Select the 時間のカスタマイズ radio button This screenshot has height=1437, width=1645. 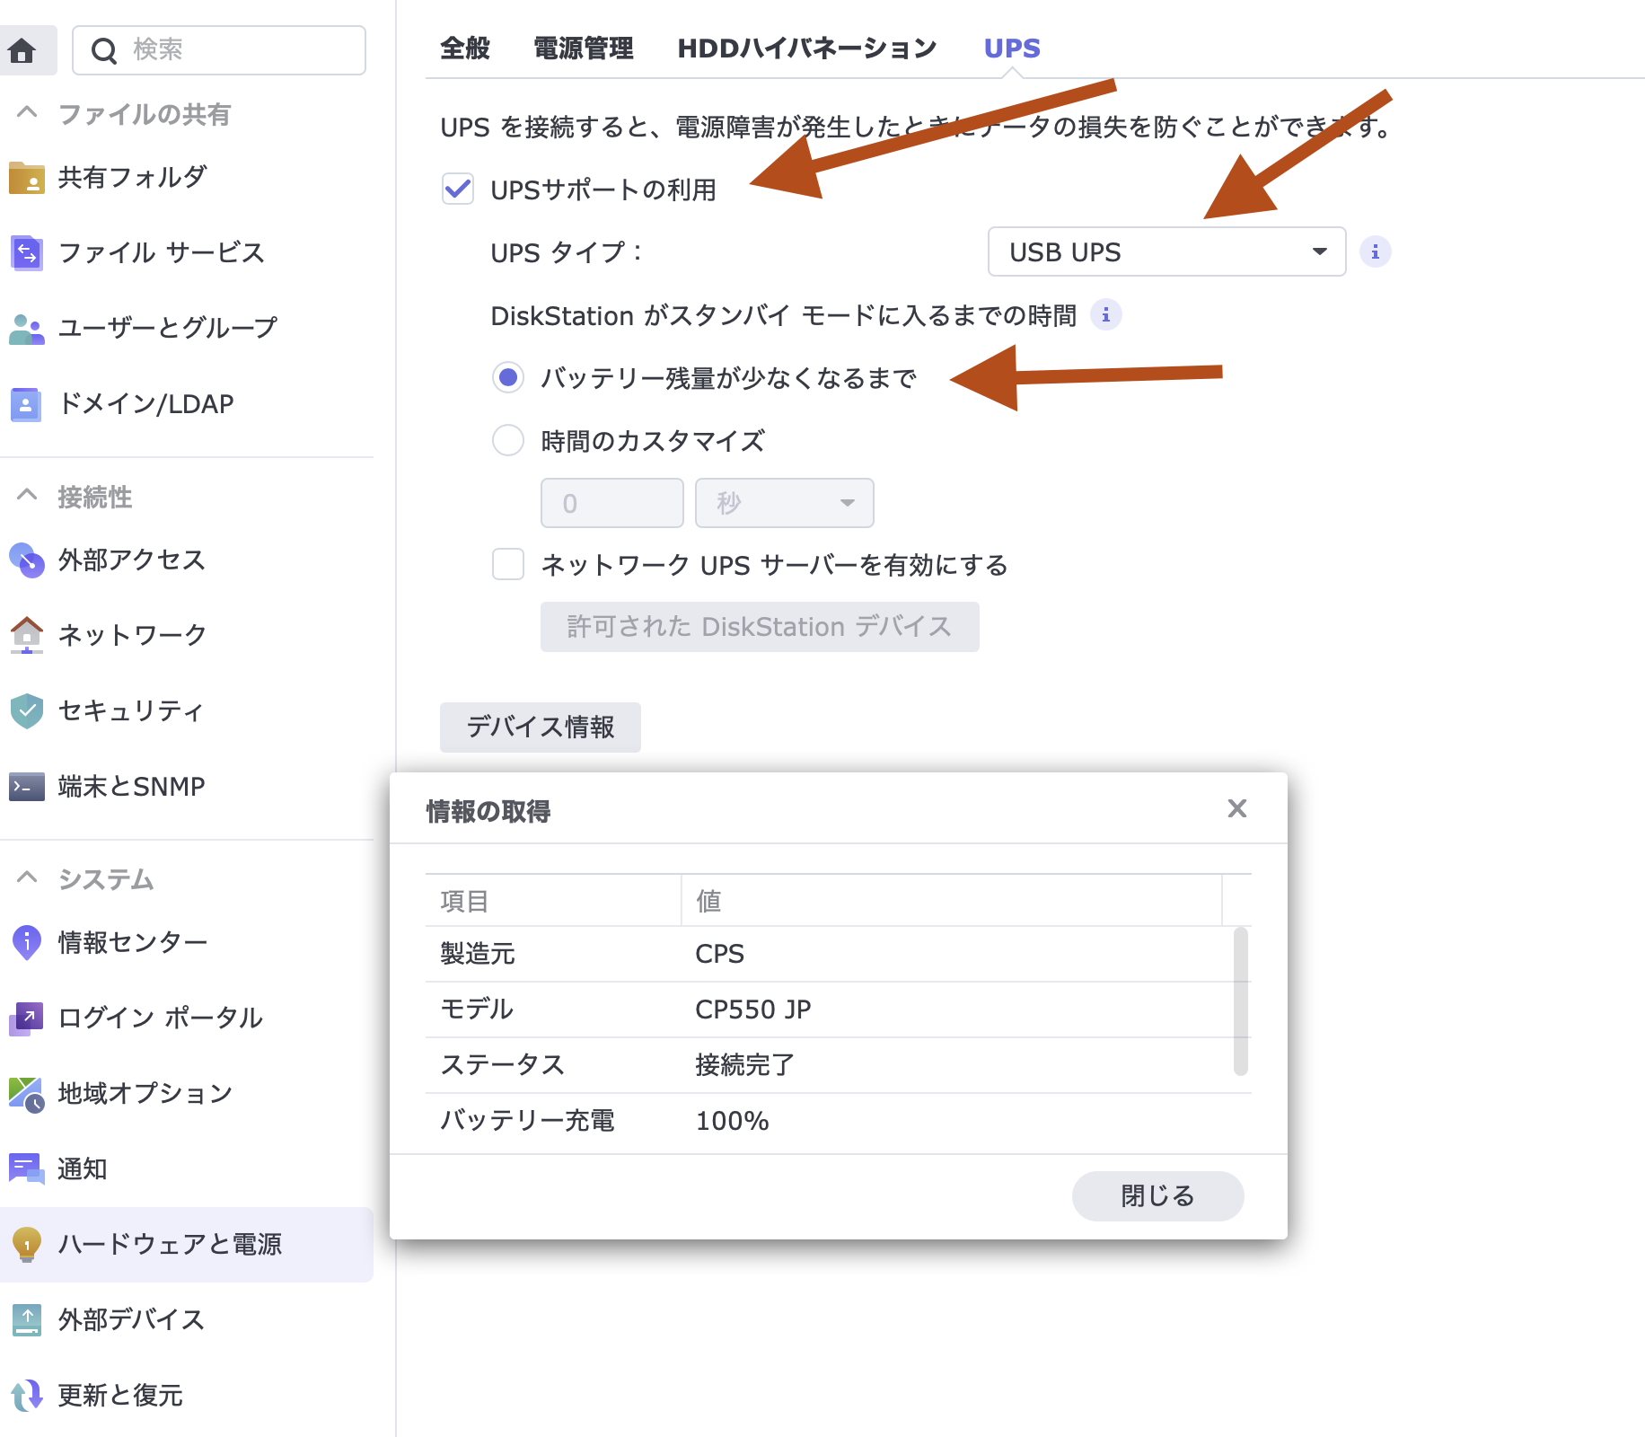[x=508, y=441]
